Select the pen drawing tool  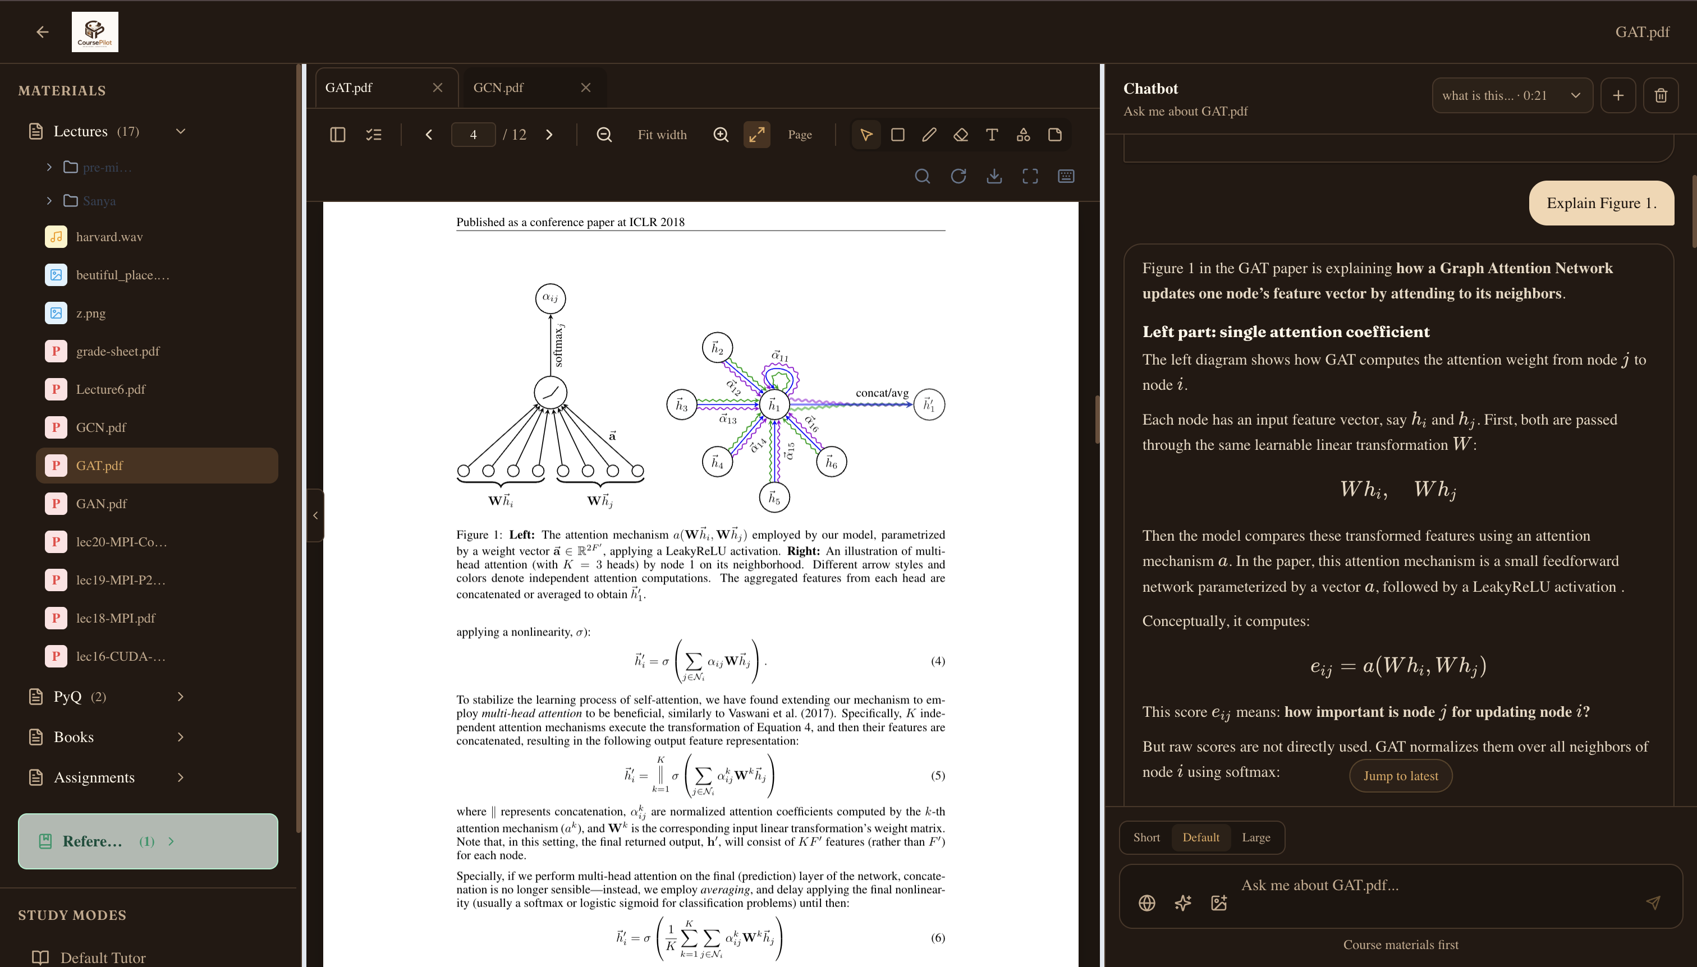point(929,135)
